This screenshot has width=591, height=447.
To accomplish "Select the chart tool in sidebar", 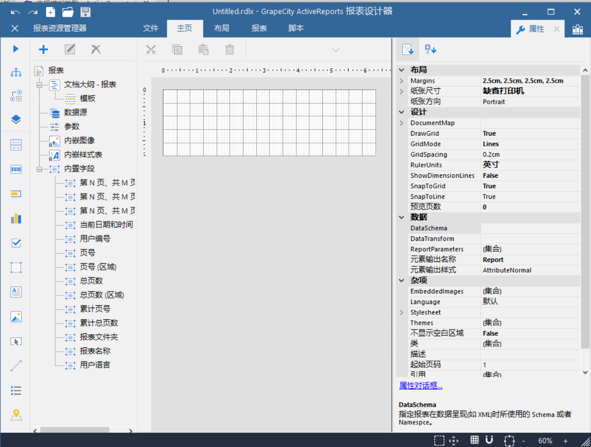I will [x=16, y=218].
